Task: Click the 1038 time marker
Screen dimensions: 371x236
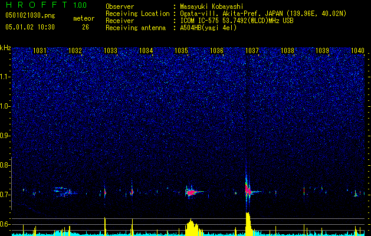Action: click(287, 50)
